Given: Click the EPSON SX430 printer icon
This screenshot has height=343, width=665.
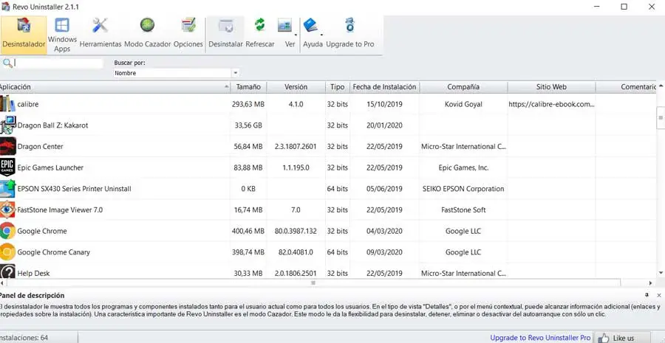Looking at the screenshot, I should tap(7, 188).
